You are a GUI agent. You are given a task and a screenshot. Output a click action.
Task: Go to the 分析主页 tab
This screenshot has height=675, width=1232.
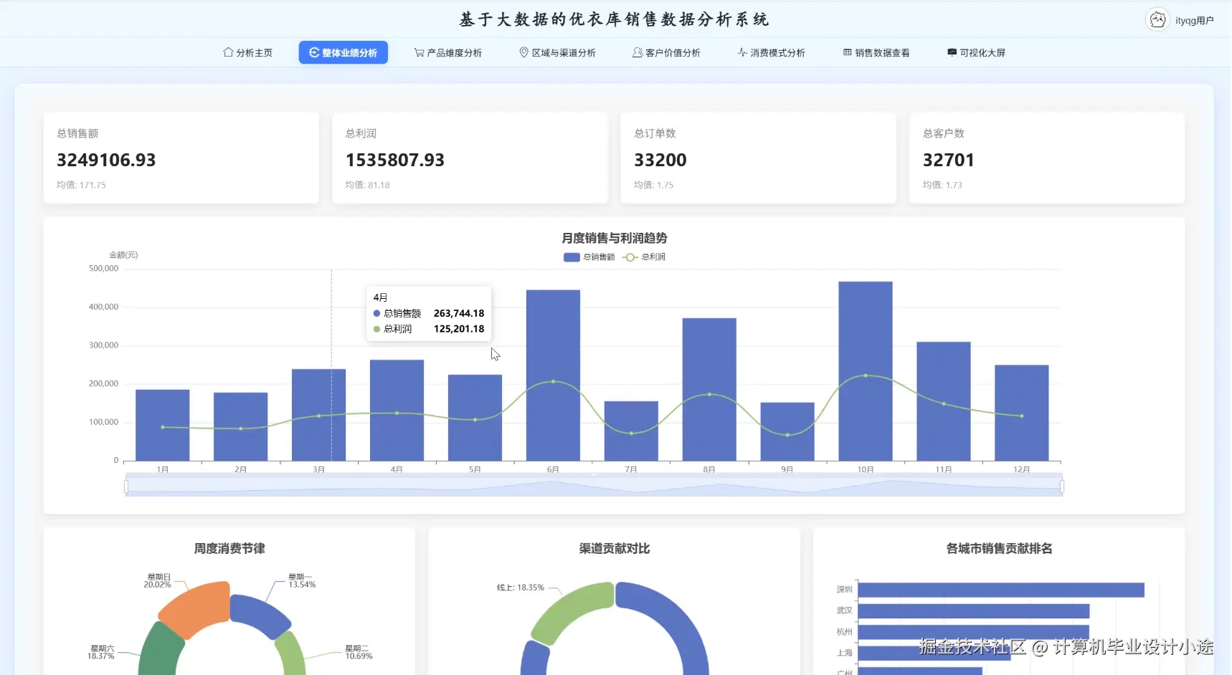pyautogui.click(x=248, y=52)
